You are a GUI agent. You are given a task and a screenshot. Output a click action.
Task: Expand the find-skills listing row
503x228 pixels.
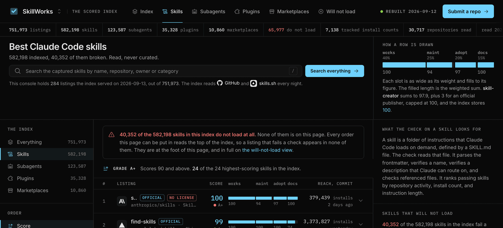[x=361, y=224]
